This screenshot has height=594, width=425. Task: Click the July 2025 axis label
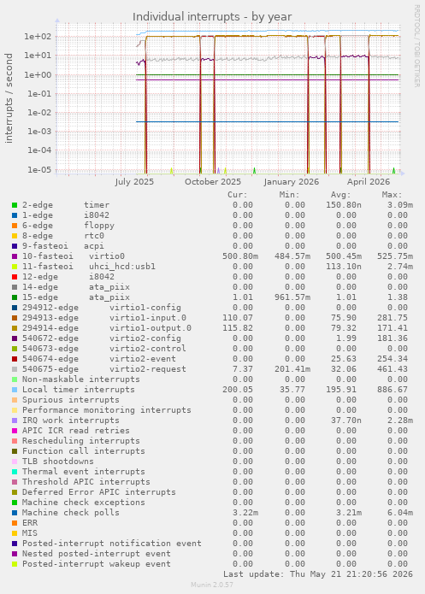point(134,182)
